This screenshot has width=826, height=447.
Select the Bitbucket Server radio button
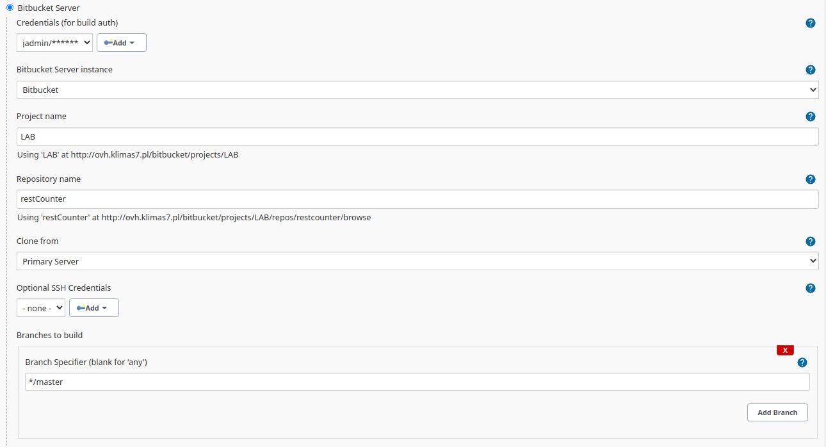tap(10, 8)
